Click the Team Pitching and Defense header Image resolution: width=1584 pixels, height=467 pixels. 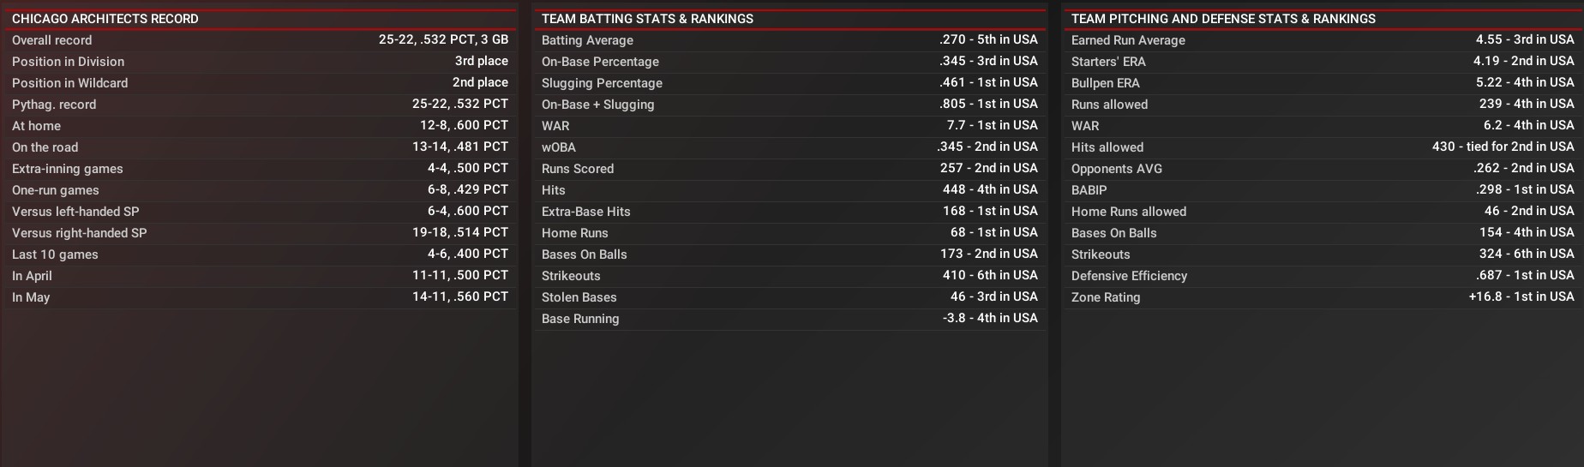point(1223,19)
